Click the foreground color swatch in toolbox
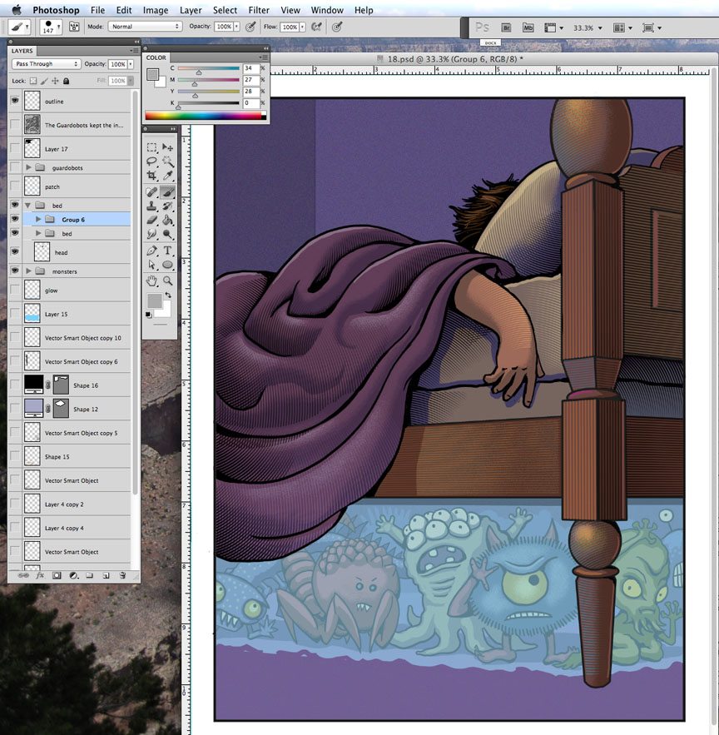Image resolution: width=719 pixels, height=735 pixels. 154,300
